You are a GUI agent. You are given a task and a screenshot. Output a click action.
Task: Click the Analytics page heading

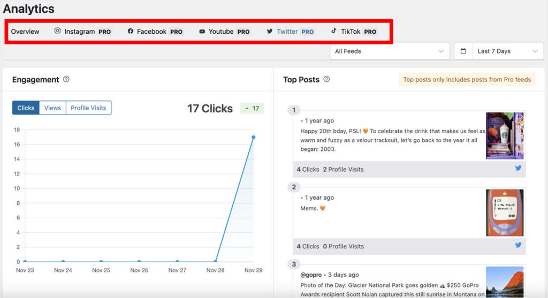tap(29, 9)
